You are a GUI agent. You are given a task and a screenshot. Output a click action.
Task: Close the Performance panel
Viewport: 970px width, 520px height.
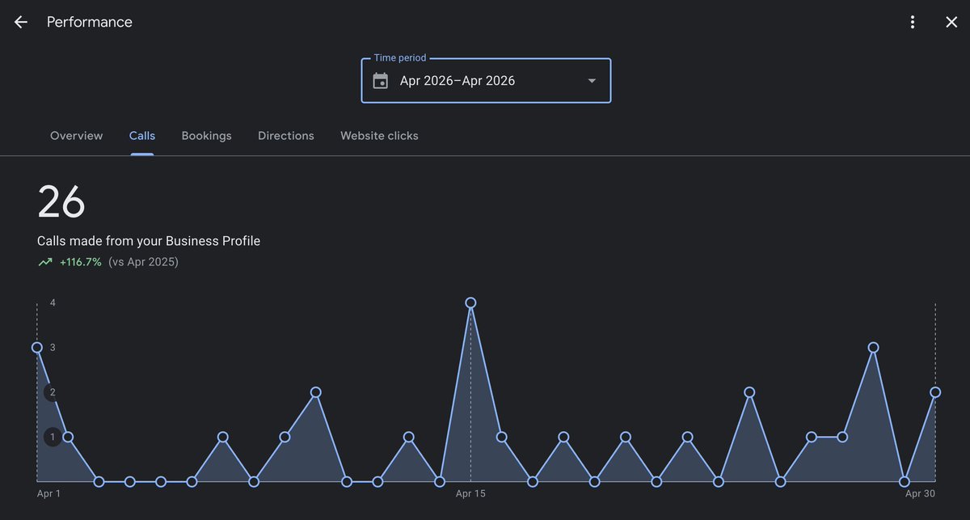951,23
